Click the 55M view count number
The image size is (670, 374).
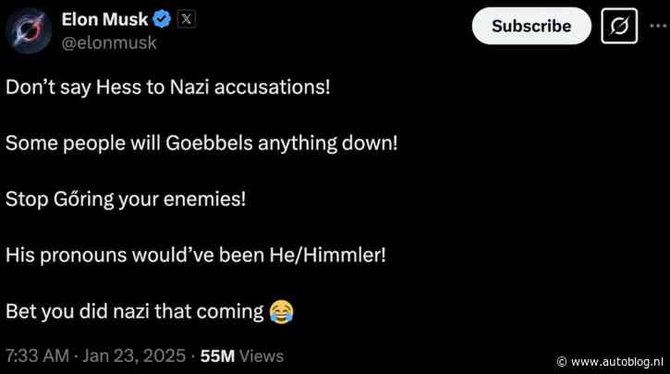coord(220,356)
